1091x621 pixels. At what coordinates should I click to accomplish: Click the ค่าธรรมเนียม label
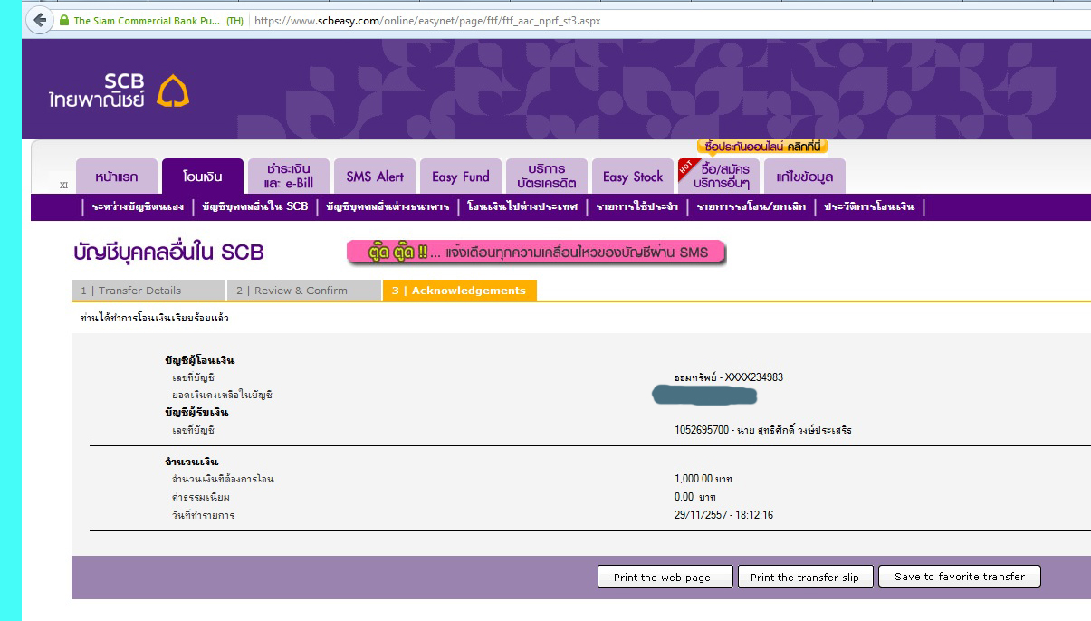point(200,497)
